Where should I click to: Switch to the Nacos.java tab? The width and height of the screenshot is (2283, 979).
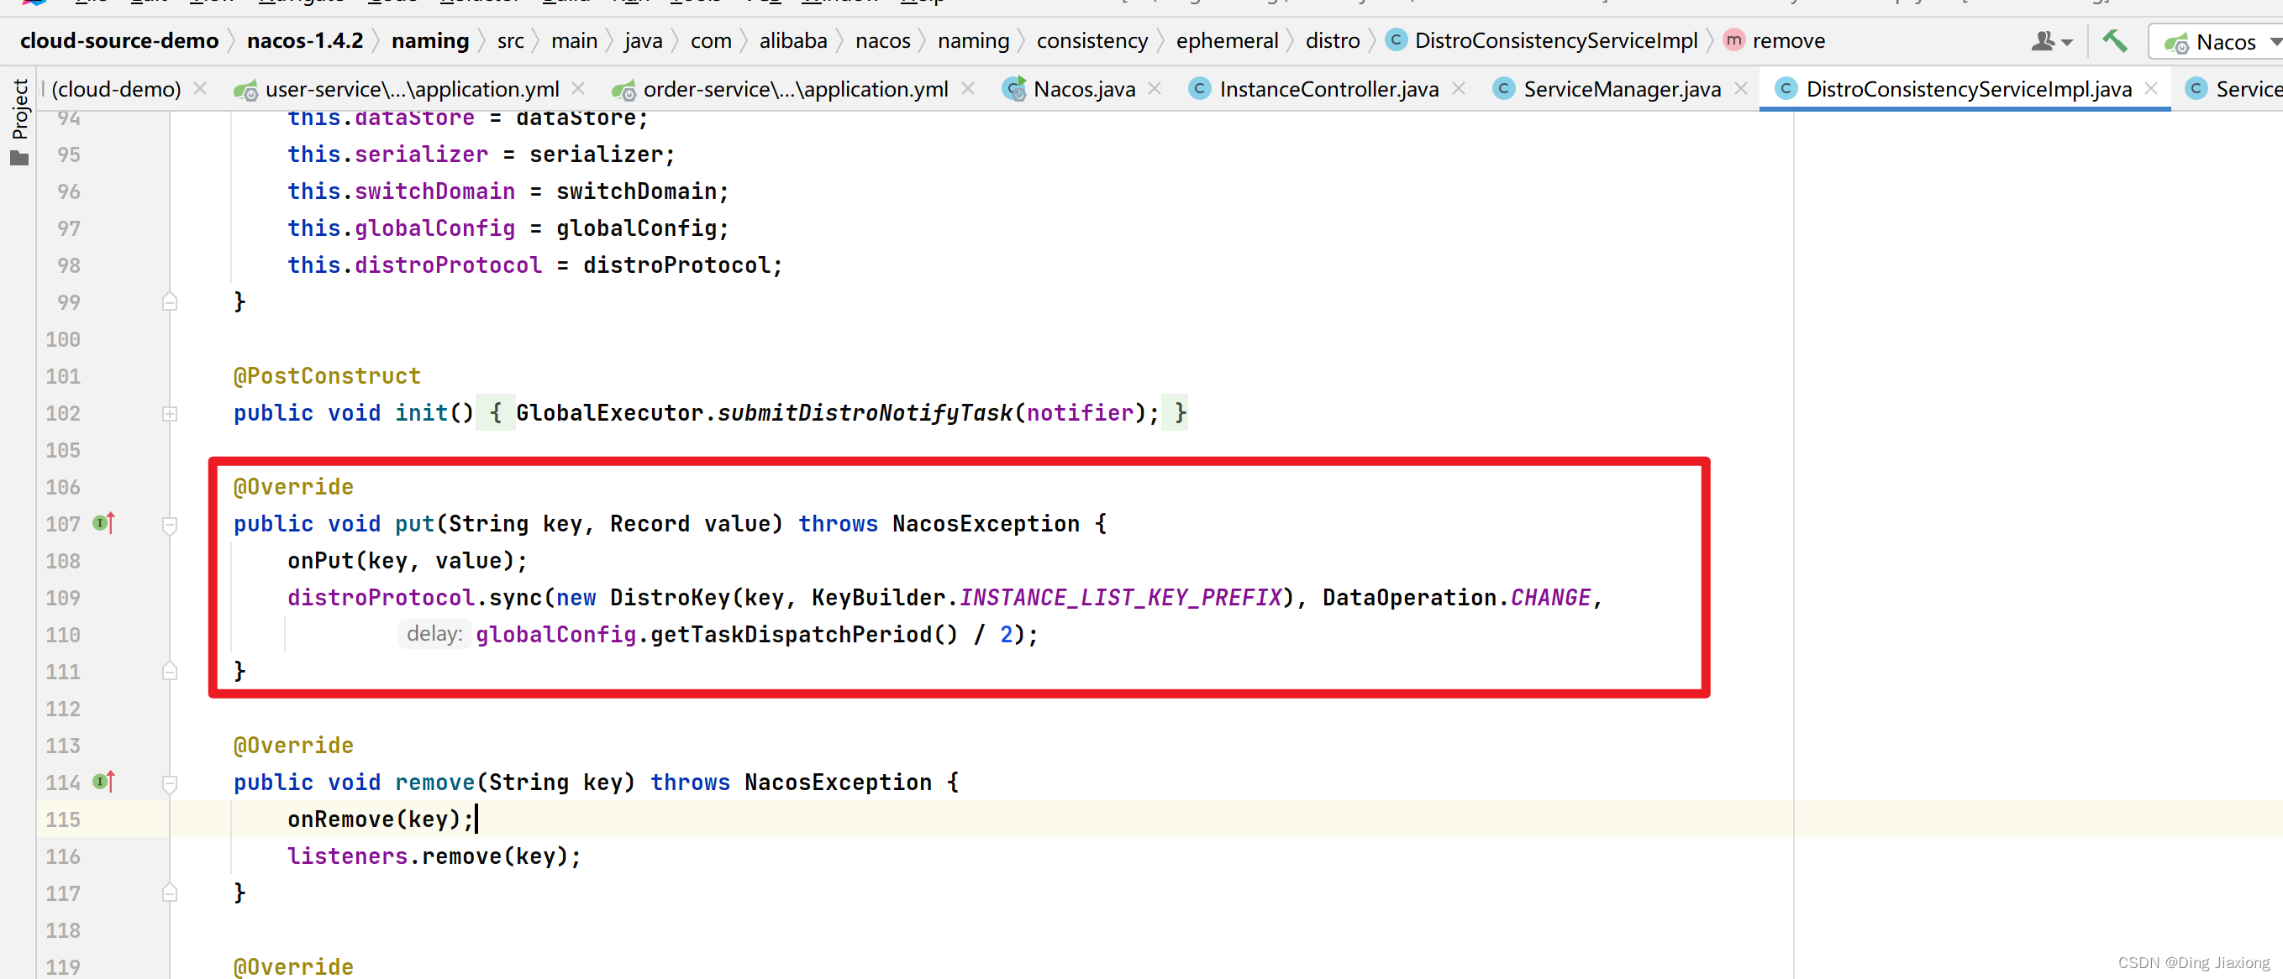point(1083,89)
